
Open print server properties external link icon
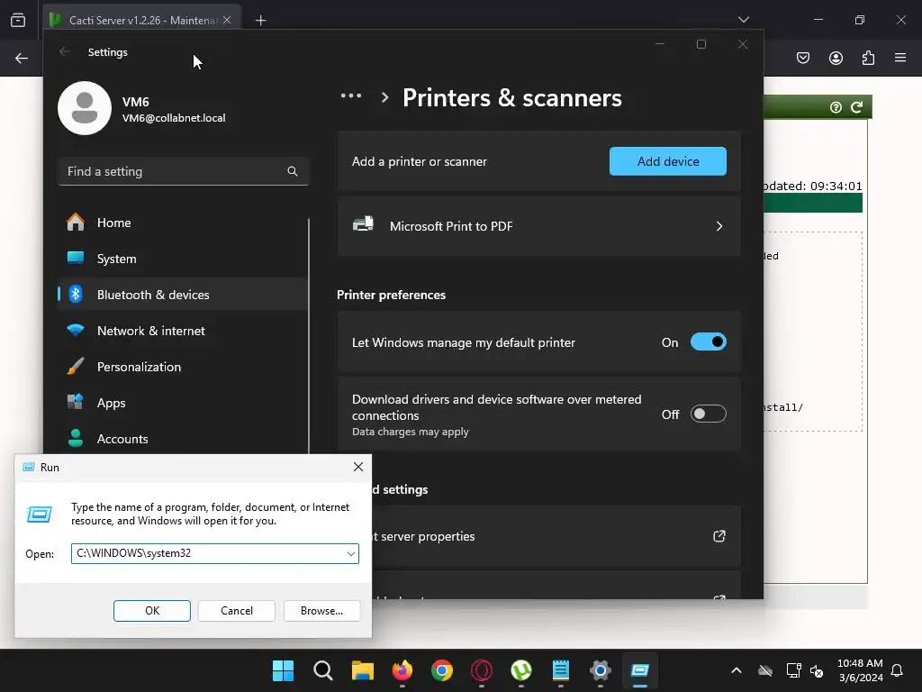[719, 536]
